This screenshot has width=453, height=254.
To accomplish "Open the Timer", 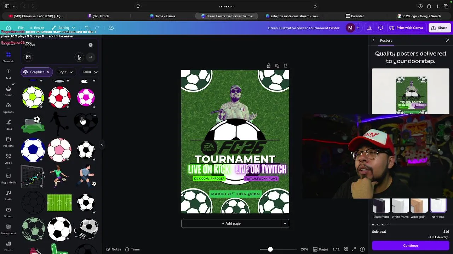I will [x=133, y=249].
